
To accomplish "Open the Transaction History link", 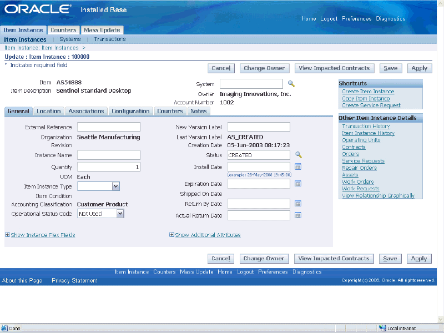I will coord(366,127).
